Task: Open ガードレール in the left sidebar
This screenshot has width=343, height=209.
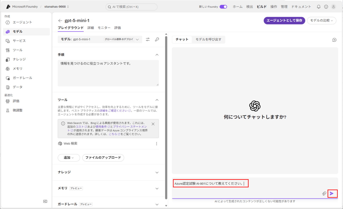Action: [26, 78]
